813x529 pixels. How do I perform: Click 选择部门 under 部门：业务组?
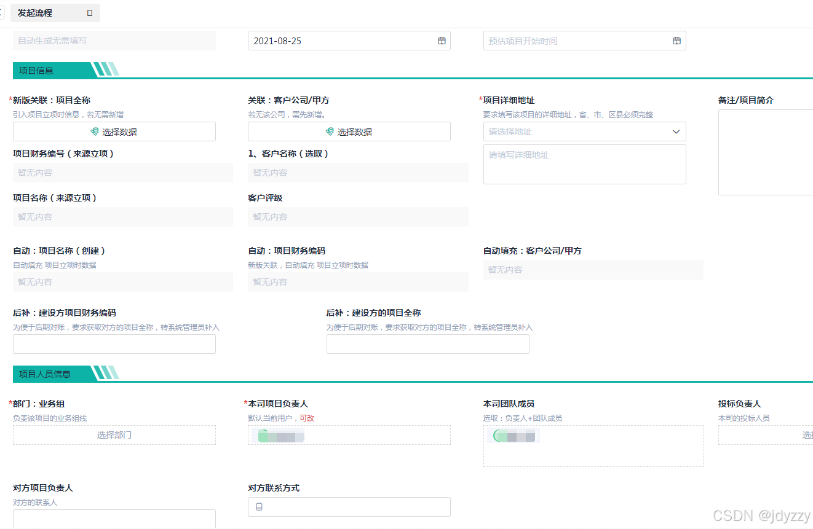coord(114,435)
